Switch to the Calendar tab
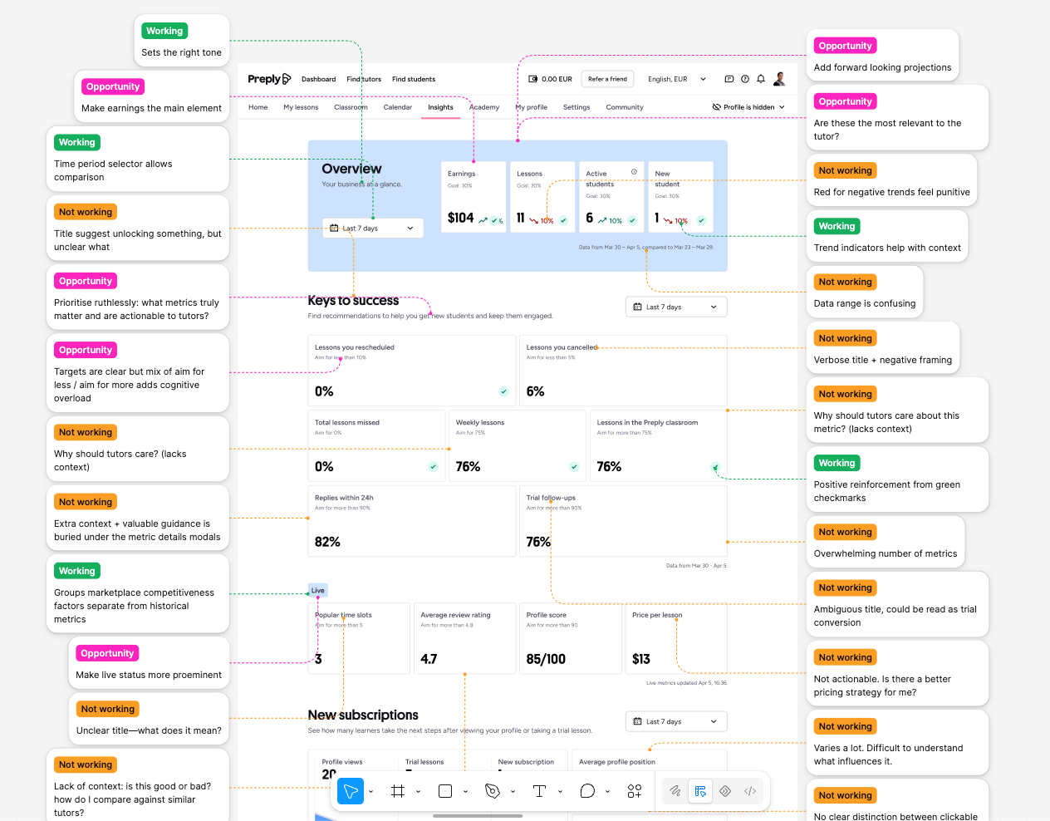 (397, 107)
